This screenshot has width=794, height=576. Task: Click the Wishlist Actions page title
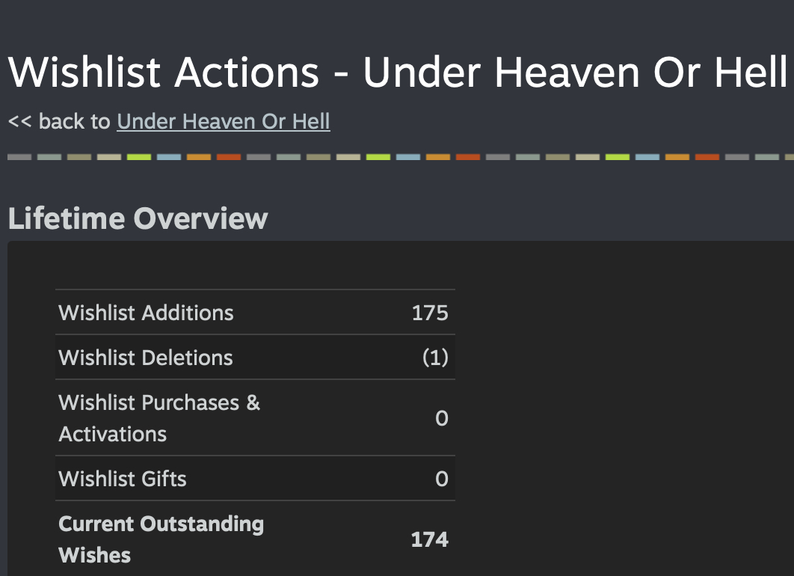click(x=396, y=72)
